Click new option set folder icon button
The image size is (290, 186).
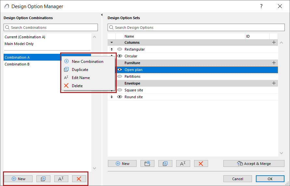(147, 164)
